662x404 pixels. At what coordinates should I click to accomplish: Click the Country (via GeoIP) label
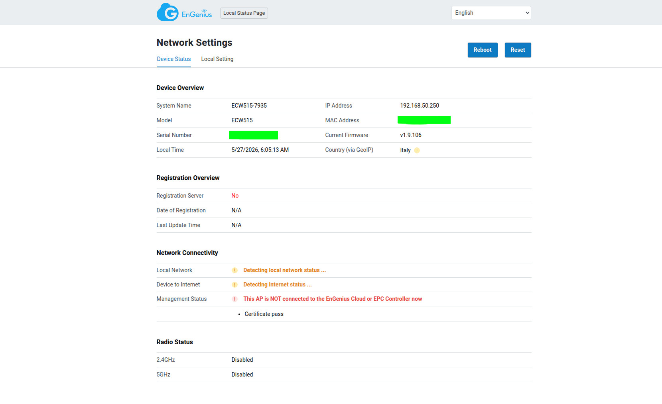[349, 150]
